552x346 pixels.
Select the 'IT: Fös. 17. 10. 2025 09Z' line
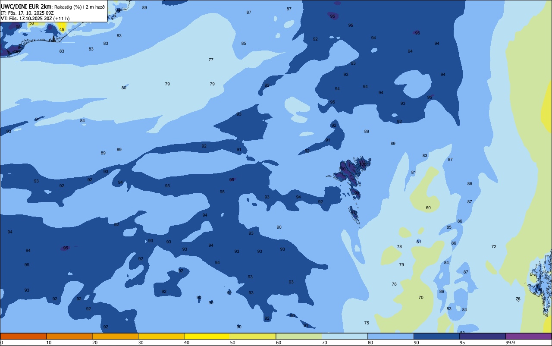27,13
